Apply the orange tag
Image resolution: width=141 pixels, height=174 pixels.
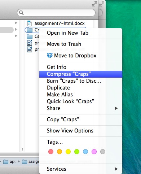pos(60,152)
